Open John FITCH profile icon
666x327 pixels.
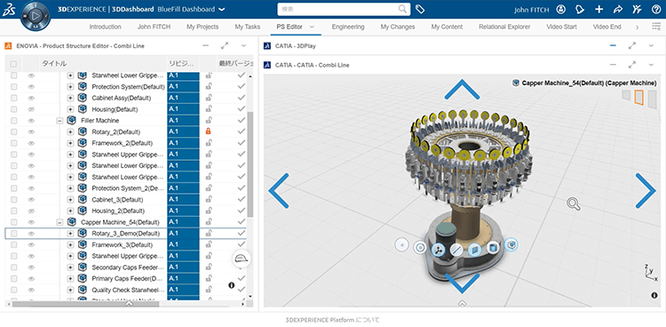(x=561, y=10)
